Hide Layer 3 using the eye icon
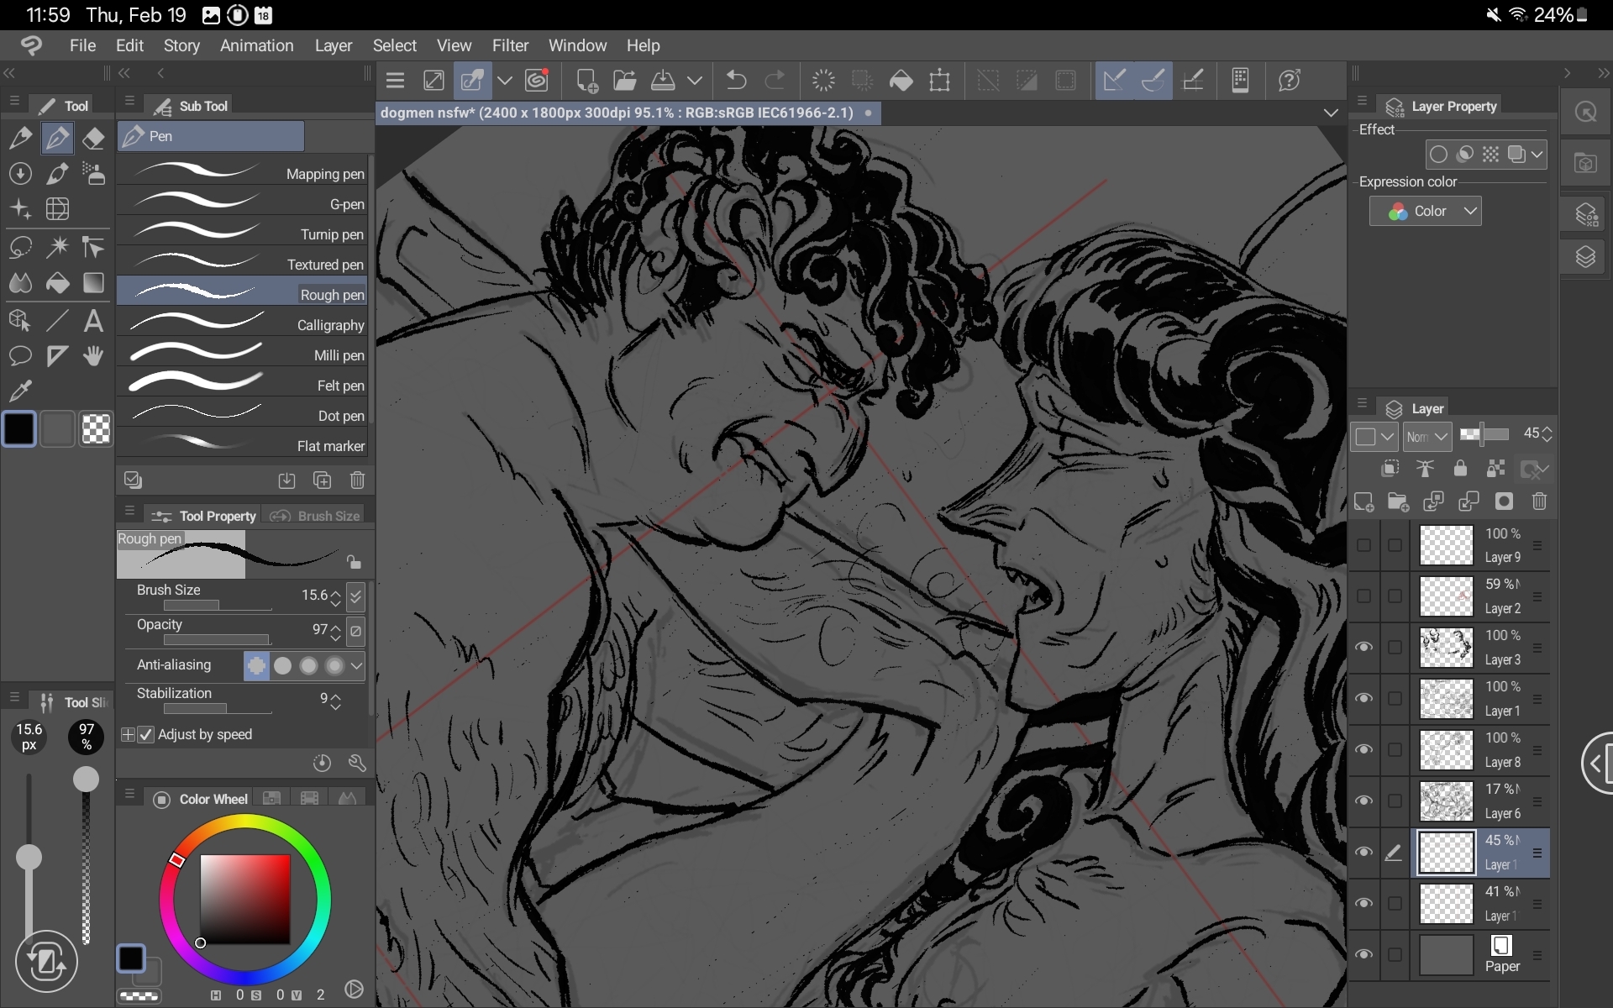Image resolution: width=1613 pixels, height=1008 pixels. coord(1363,647)
